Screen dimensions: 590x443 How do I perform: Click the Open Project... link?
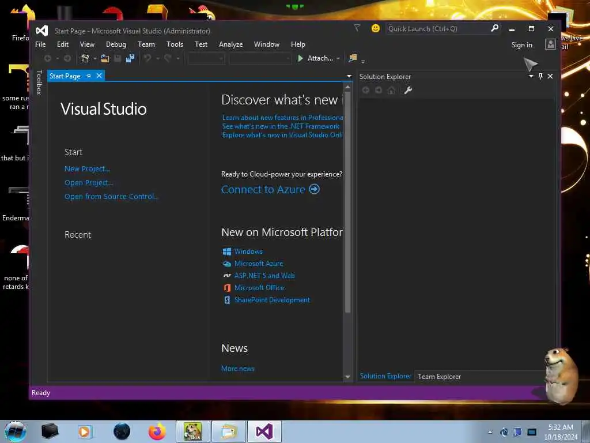click(89, 183)
